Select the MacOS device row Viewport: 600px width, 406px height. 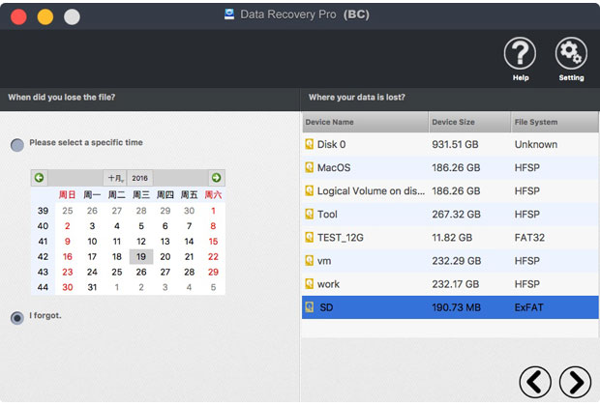(450, 168)
